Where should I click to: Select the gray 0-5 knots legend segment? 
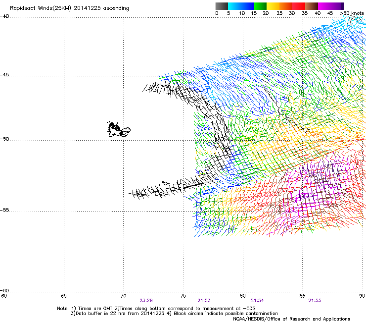pos(222,6)
